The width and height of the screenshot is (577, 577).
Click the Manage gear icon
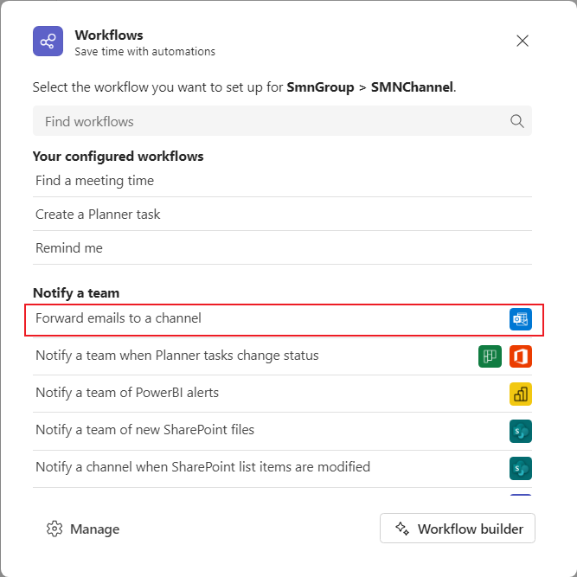coord(54,529)
